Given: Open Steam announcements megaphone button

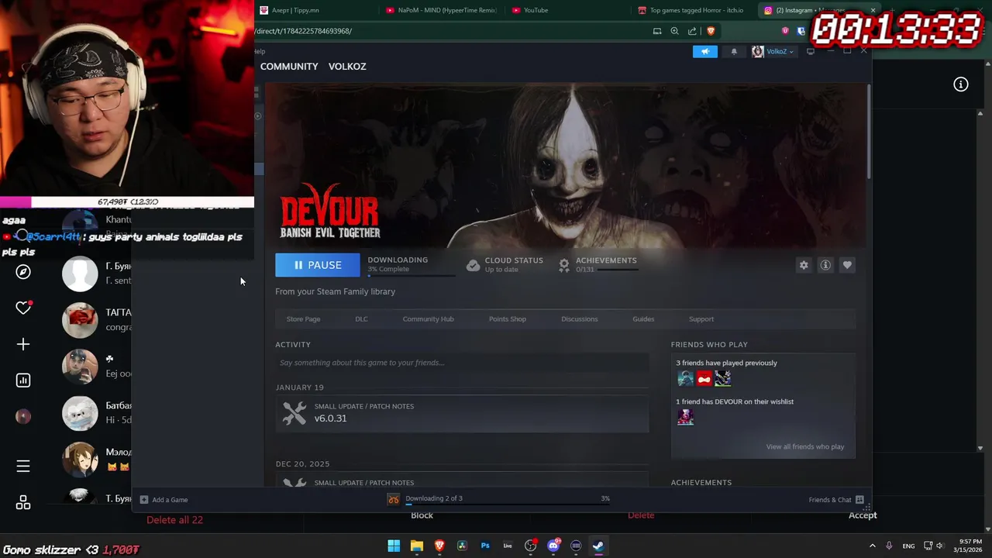Looking at the screenshot, I should coord(705,51).
